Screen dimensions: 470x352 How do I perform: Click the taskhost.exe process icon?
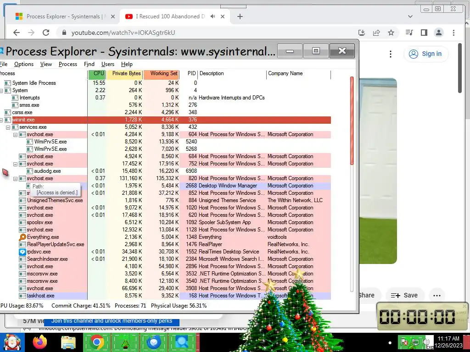click(22, 296)
